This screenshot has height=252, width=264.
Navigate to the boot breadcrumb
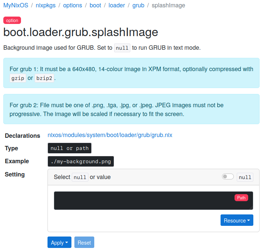[x=95, y=6]
